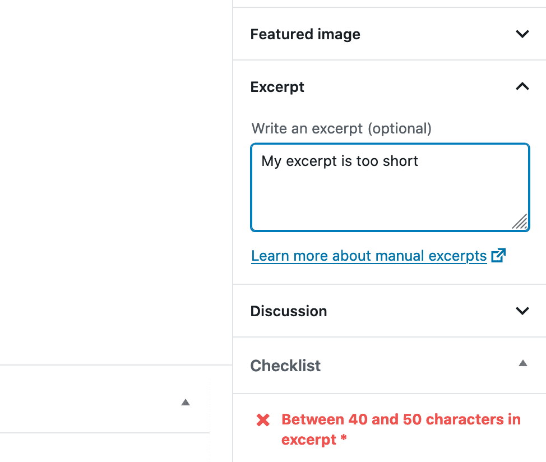The image size is (546, 462).
Task: Open the Learn more about manual excerpts link
Action: pos(368,256)
